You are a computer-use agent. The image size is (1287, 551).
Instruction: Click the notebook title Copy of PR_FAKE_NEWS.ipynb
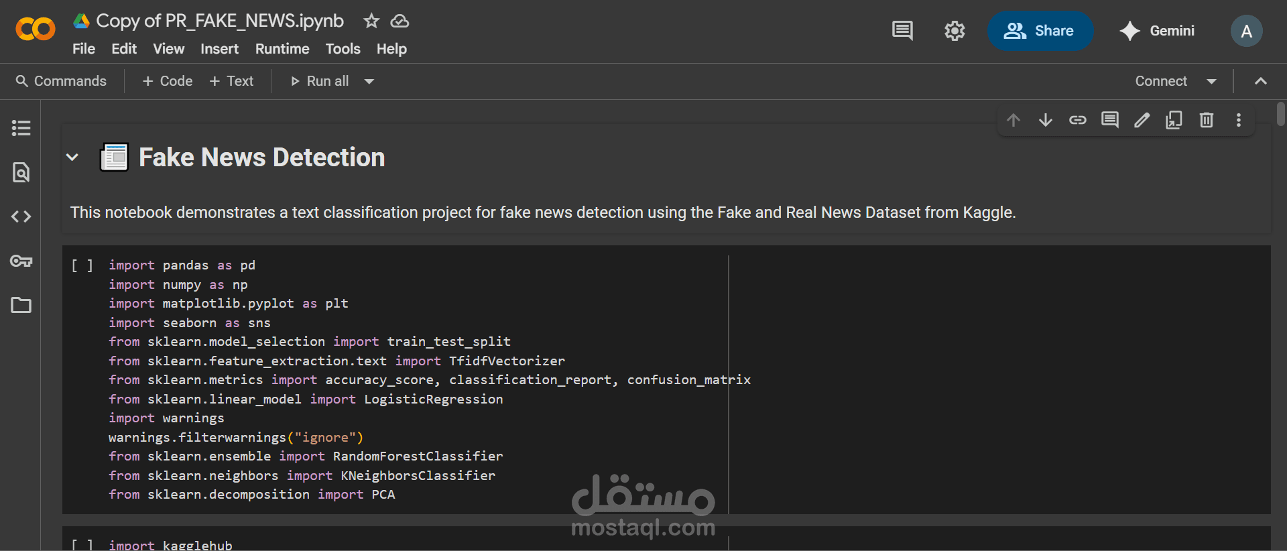click(220, 21)
